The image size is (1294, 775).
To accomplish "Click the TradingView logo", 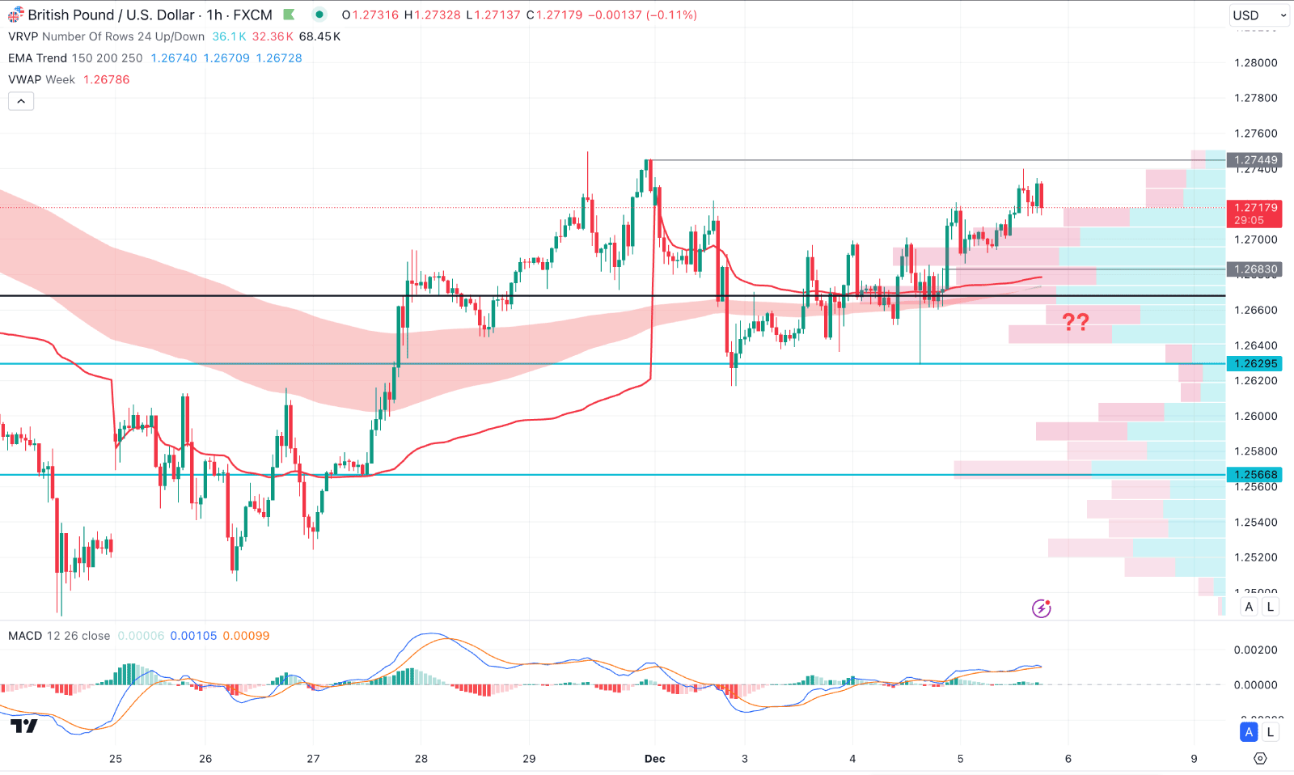I will pos(24,726).
